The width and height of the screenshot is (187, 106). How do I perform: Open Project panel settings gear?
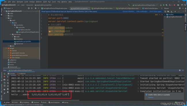coord(36,8)
